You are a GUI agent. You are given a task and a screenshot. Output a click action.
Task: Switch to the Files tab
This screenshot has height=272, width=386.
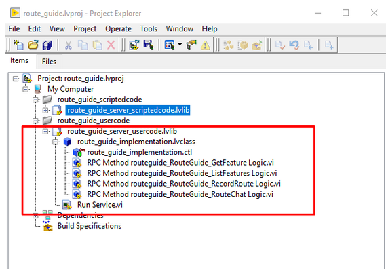pos(49,62)
